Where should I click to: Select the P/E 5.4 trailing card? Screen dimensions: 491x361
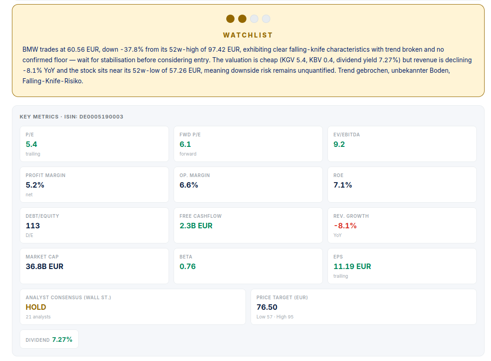(x=94, y=144)
